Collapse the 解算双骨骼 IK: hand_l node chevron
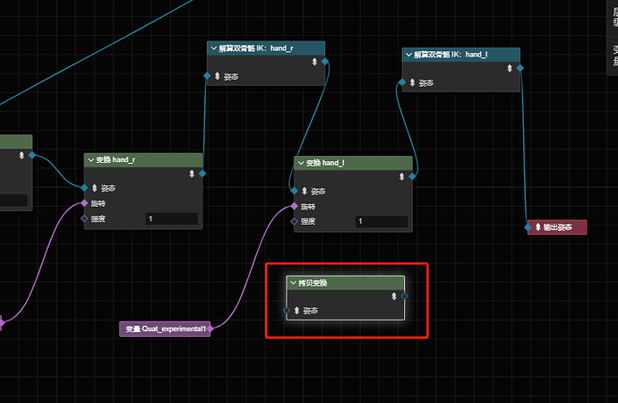This screenshot has width=618, height=403. point(409,55)
